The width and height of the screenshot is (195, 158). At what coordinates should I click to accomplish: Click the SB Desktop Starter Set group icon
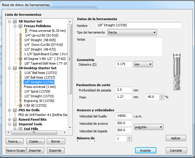tap(15, 68)
